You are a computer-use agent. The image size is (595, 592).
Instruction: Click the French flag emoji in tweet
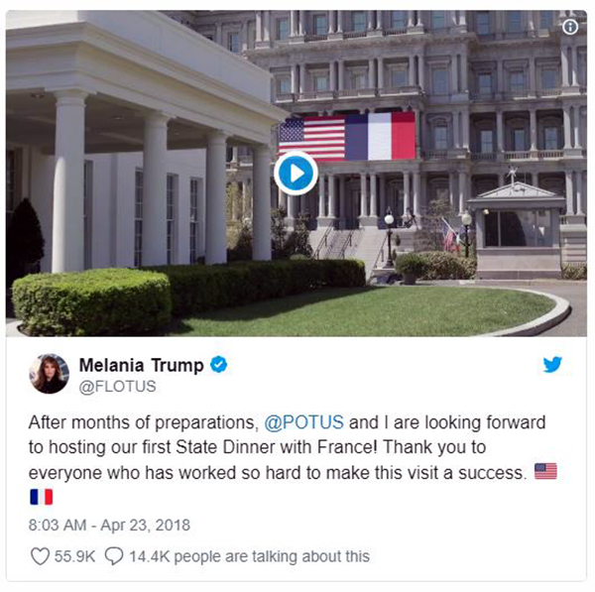42,497
